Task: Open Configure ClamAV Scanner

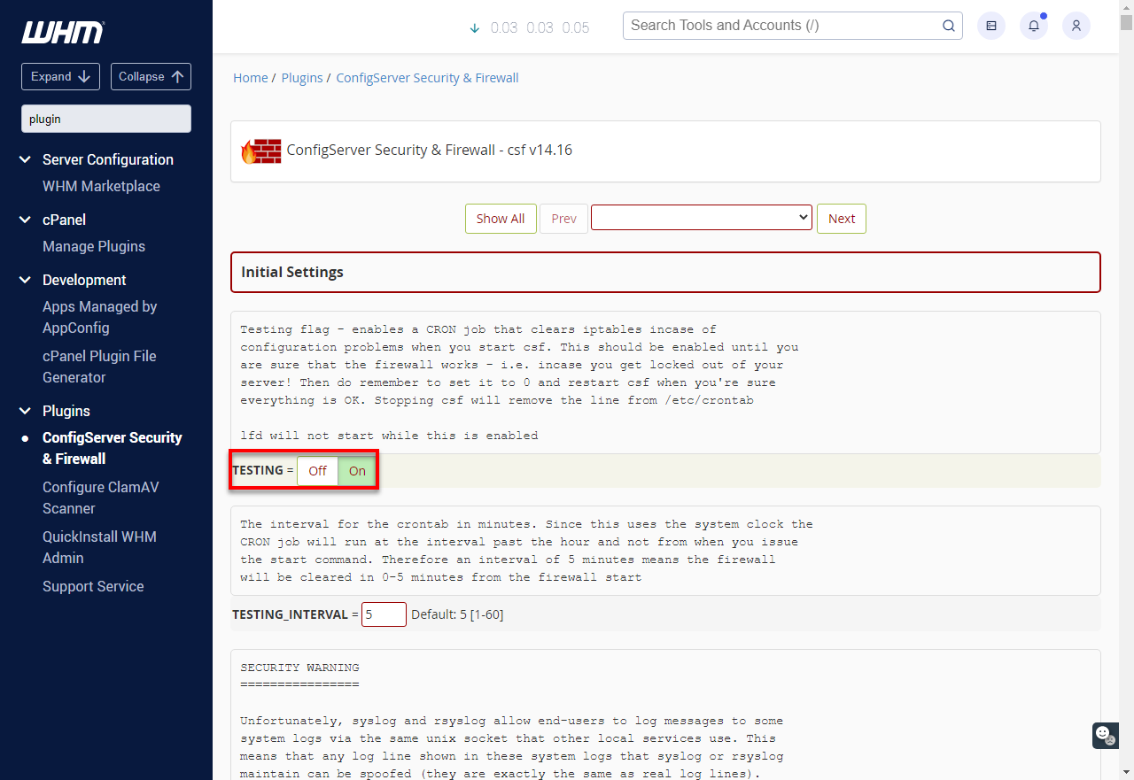Action: (100, 498)
